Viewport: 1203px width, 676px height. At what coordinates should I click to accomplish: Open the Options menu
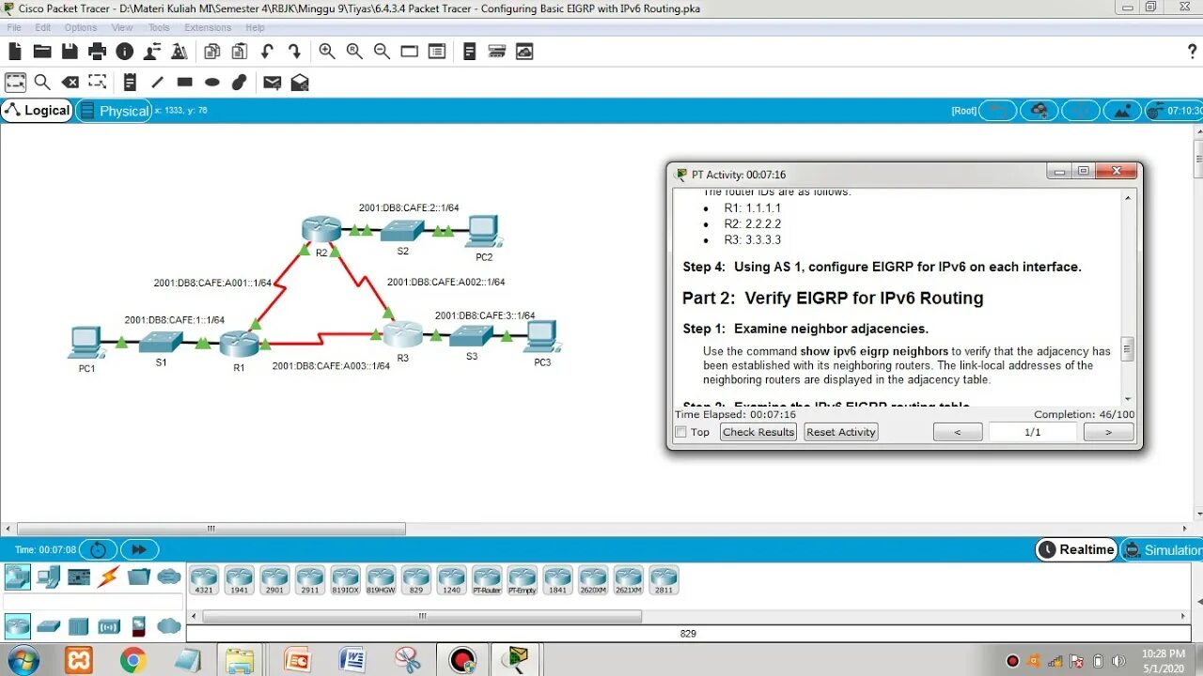(x=81, y=28)
